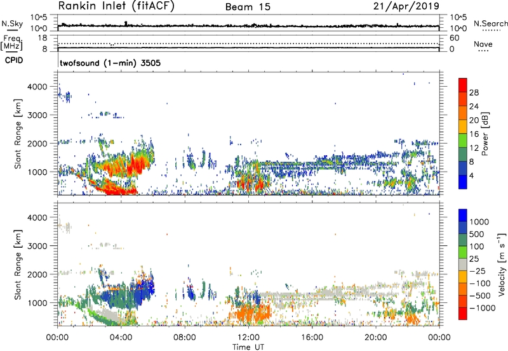This screenshot has height=351, width=508.
Task: Click the "20:00" time tick label
Action: click(376, 338)
